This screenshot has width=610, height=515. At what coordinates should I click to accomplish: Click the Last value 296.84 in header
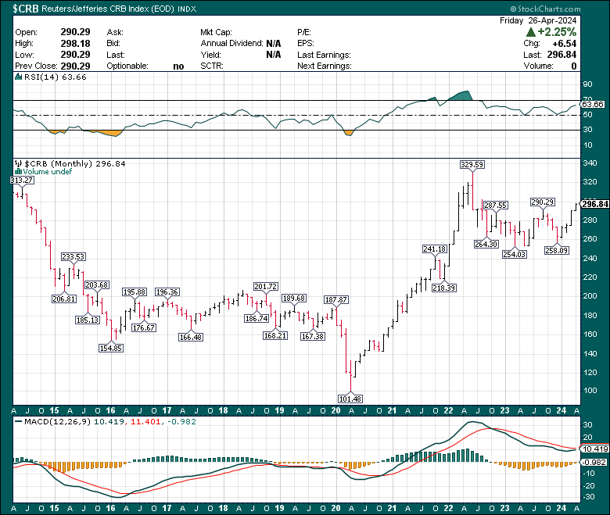point(562,55)
